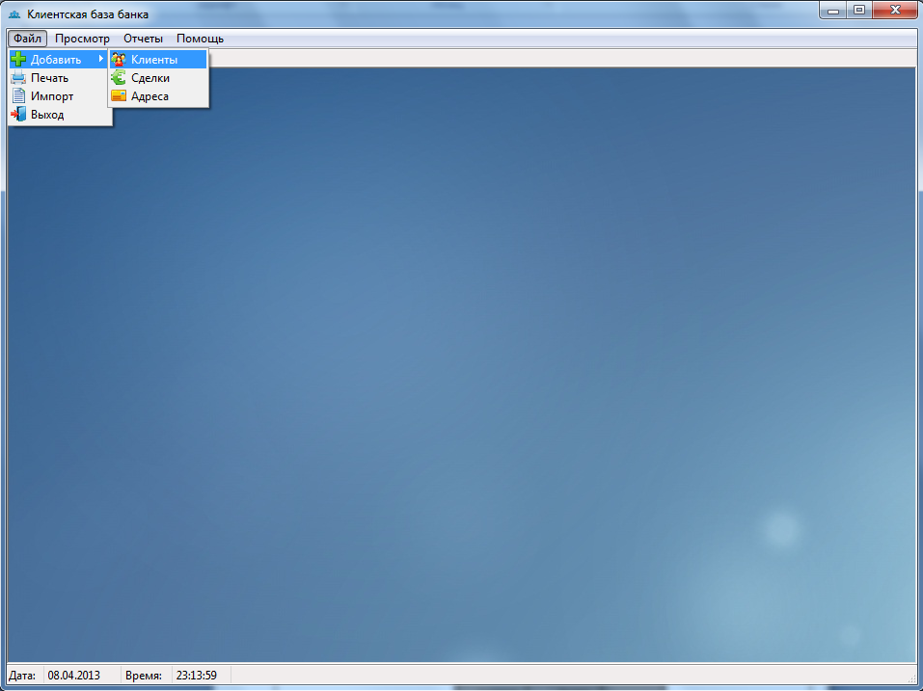The image size is (923, 691).
Task: Select Клиенты in the submenu
Action: coord(158,60)
